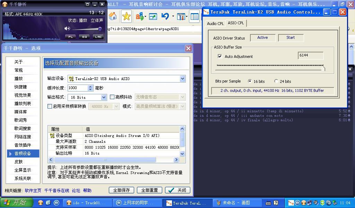Click the ASIO Driver Status Start button
355x208 pixels.
tap(291, 37)
